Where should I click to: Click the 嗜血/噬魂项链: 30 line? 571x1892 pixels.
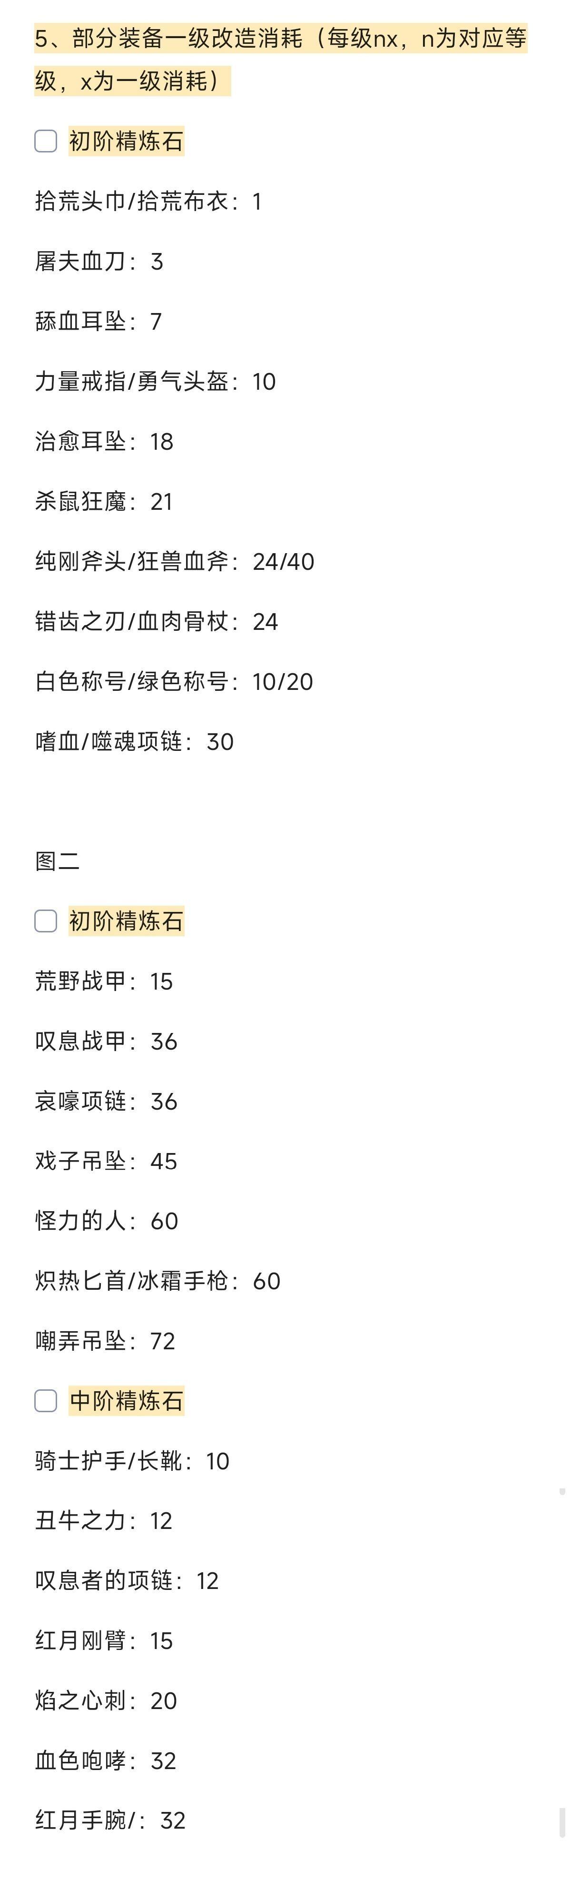pos(134,742)
